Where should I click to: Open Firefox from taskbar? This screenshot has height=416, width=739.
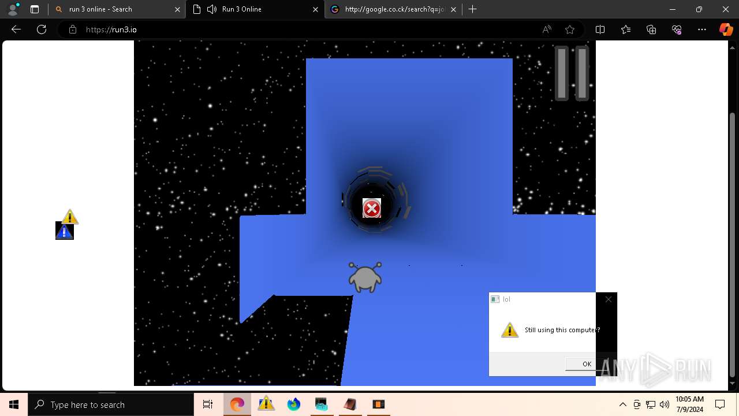pyautogui.click(x=293, y=404)
